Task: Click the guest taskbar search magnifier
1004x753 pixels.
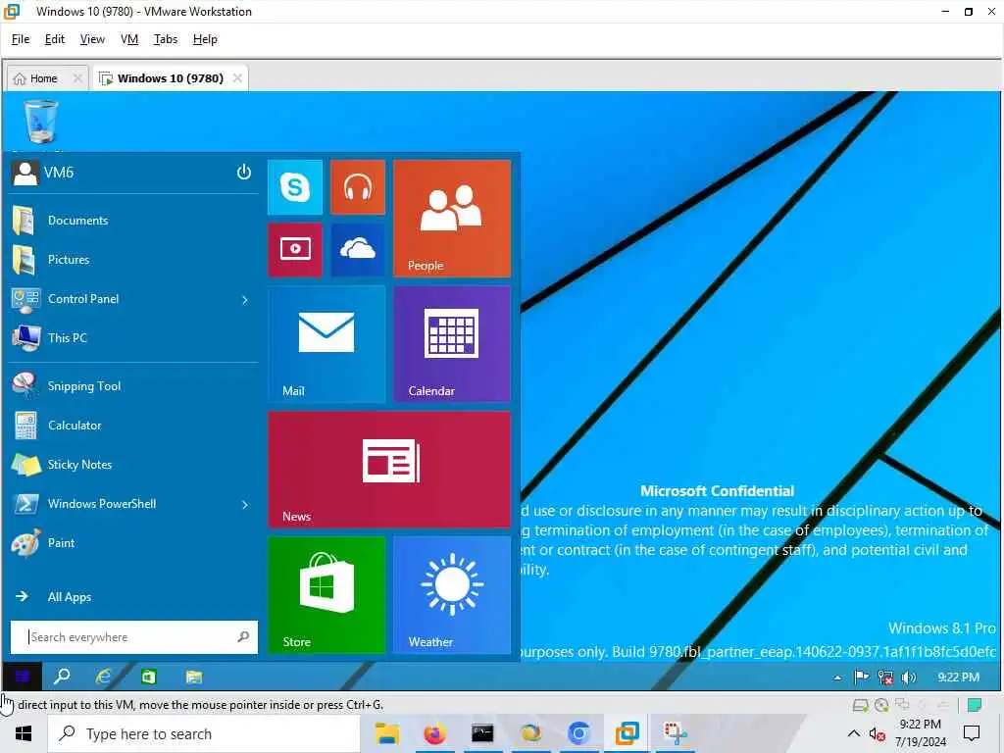Action: [62, 677]
